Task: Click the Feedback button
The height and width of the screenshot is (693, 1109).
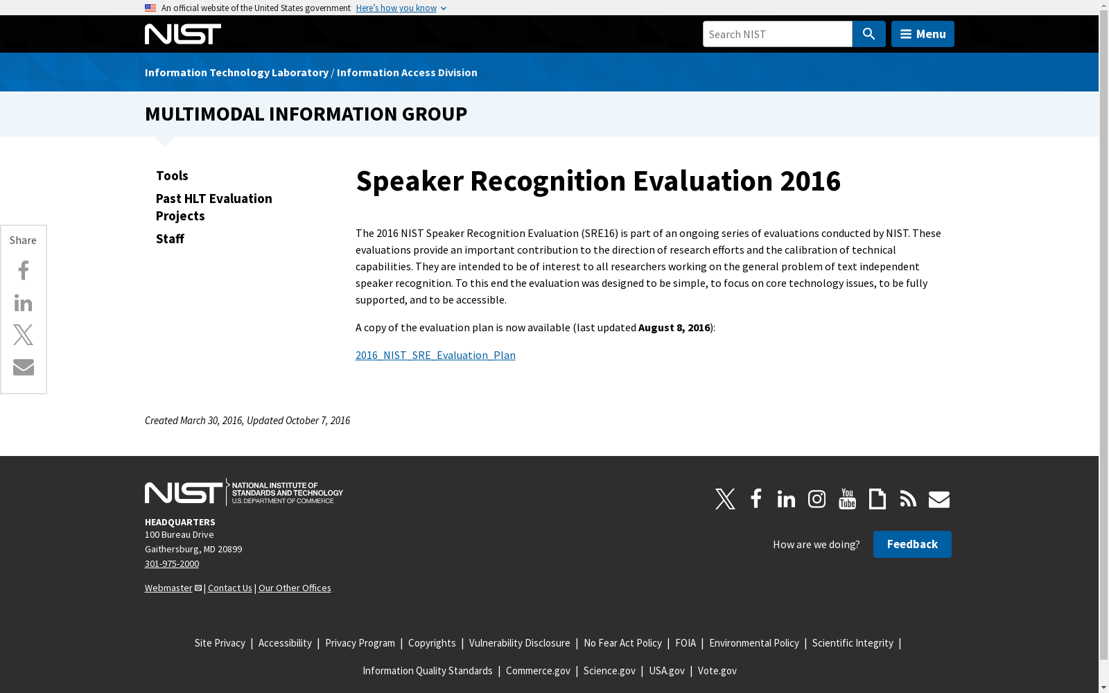Action: [x=912, y=544]
